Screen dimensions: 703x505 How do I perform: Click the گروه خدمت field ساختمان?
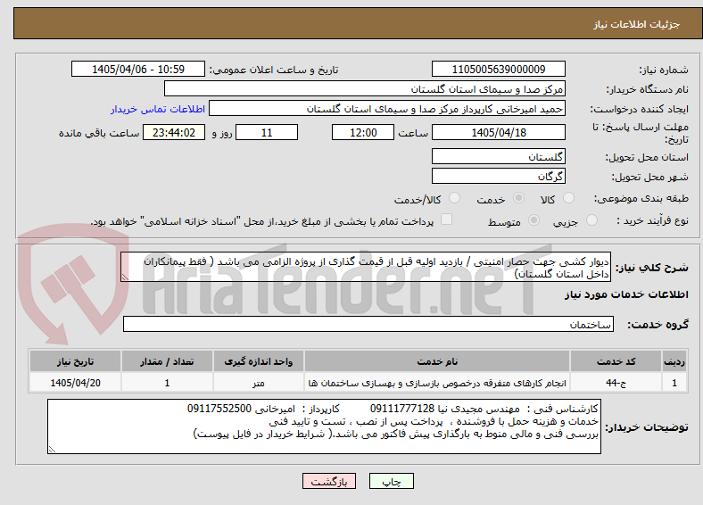[368, 324]
